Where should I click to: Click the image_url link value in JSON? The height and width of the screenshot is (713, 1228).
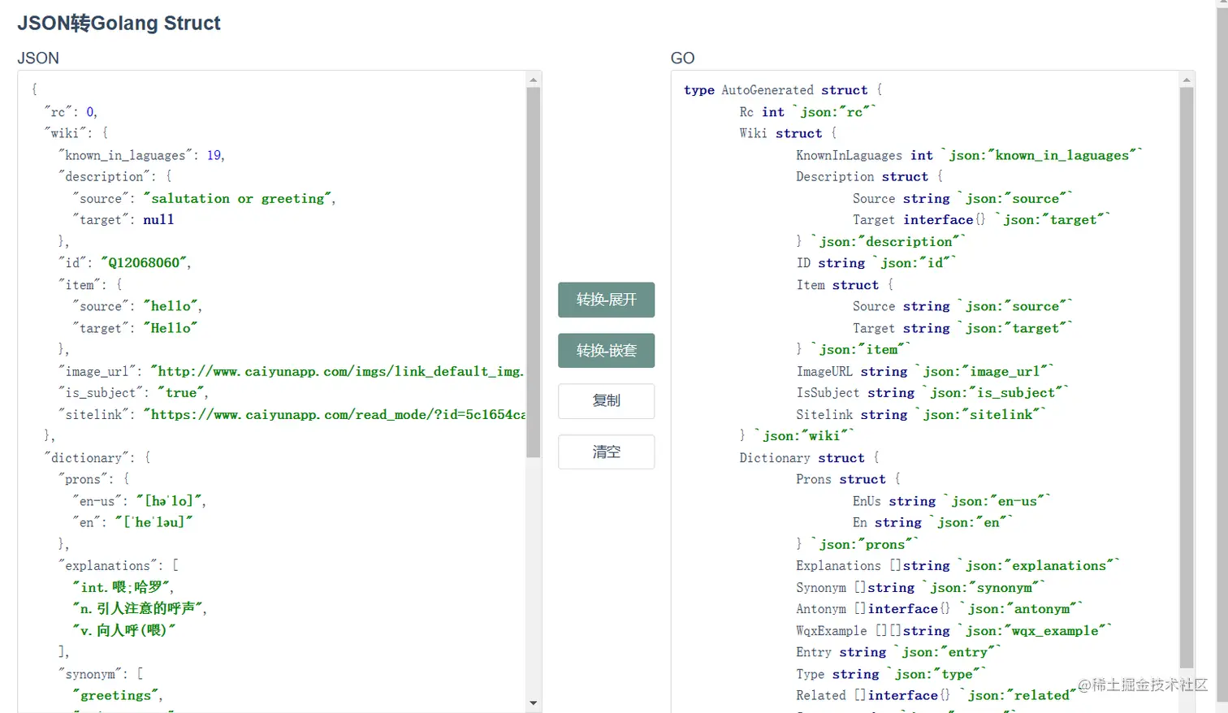coord(337,371)
